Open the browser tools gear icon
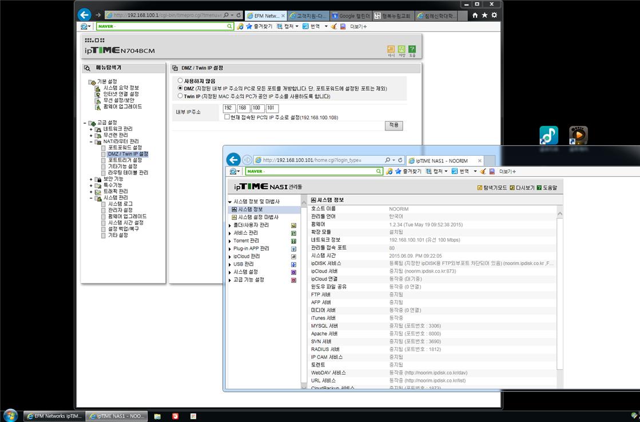 (x=494, y=15)
